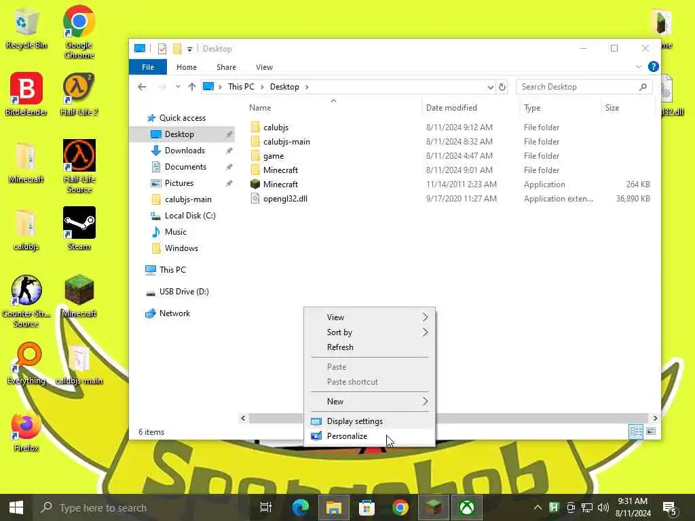This screenshot has width=695, height=521.
Task: Select the Half-Life 2 desktop icon
Action: 79,94
